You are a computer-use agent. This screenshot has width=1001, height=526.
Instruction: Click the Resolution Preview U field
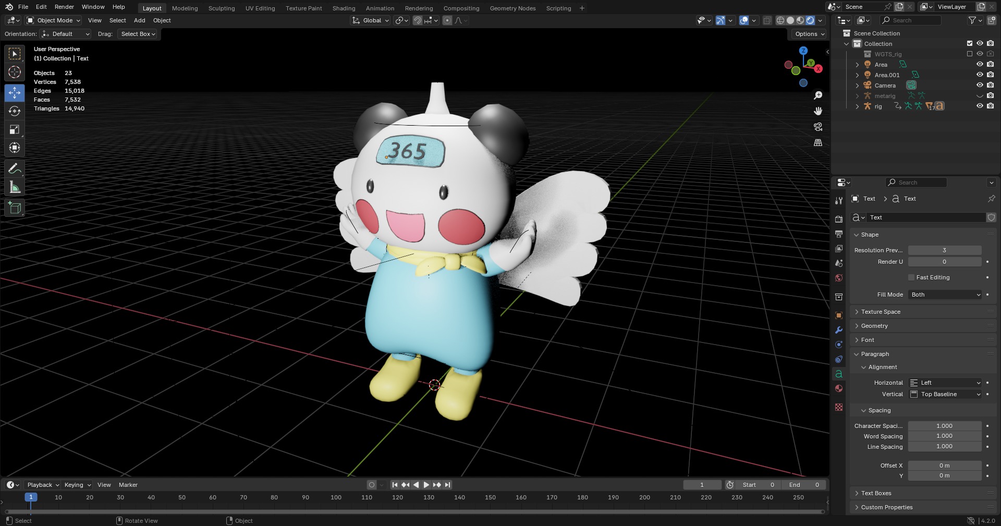coord(945,250)
